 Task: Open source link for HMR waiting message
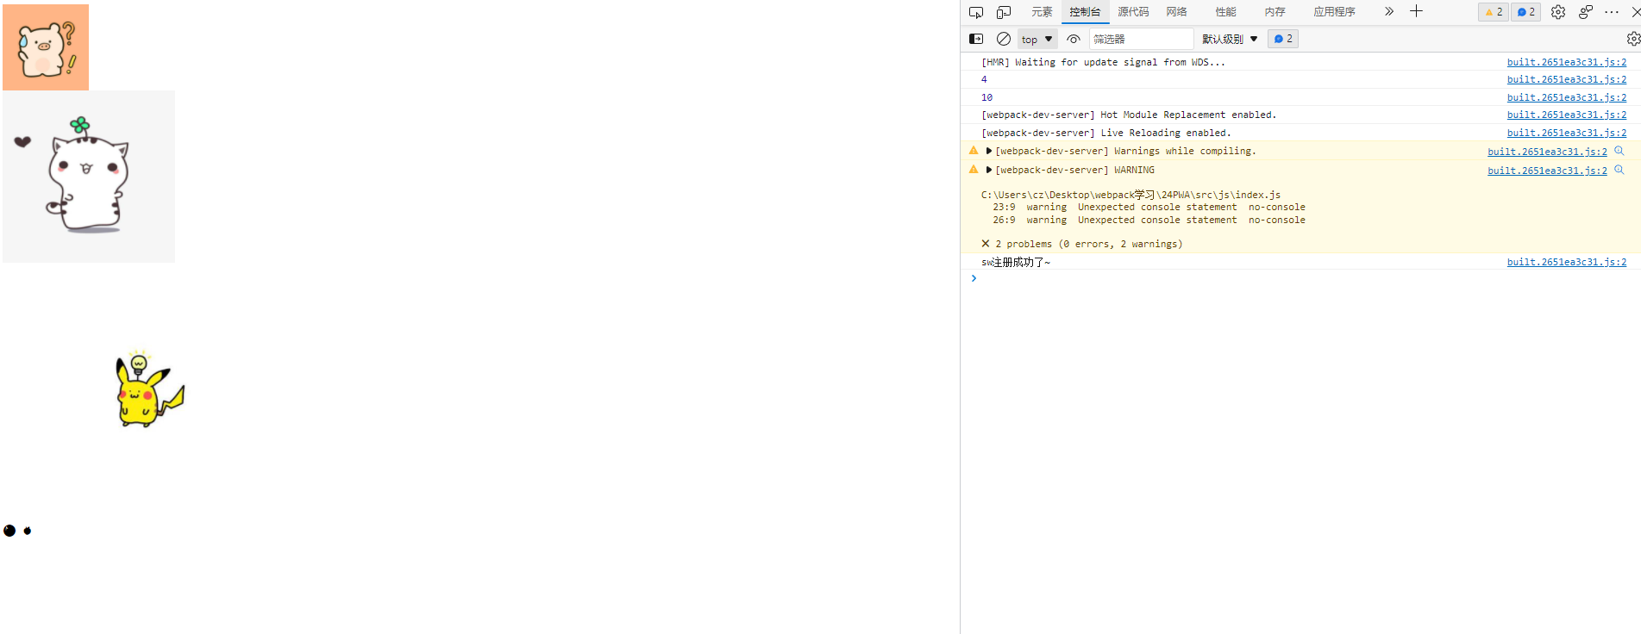click(1567, 62)
